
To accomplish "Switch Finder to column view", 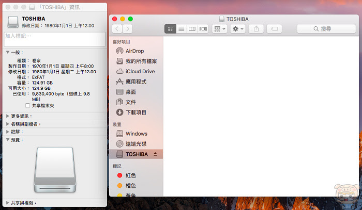I will click(x=192, y=29).
